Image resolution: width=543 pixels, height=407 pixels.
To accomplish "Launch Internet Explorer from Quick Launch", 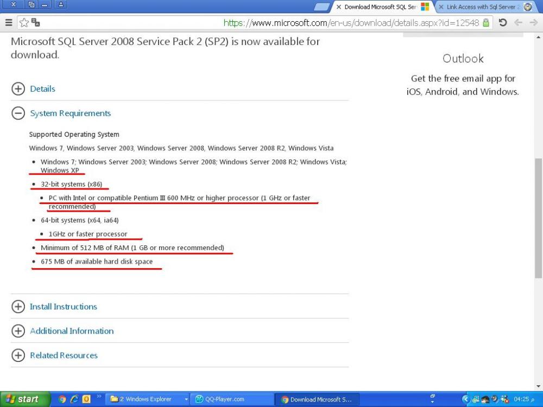I will point(74,399).
